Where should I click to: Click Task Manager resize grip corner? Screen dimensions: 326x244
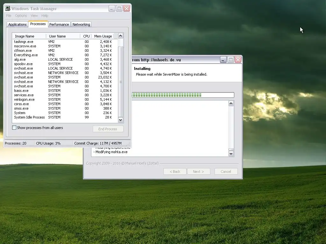[129, 144]
